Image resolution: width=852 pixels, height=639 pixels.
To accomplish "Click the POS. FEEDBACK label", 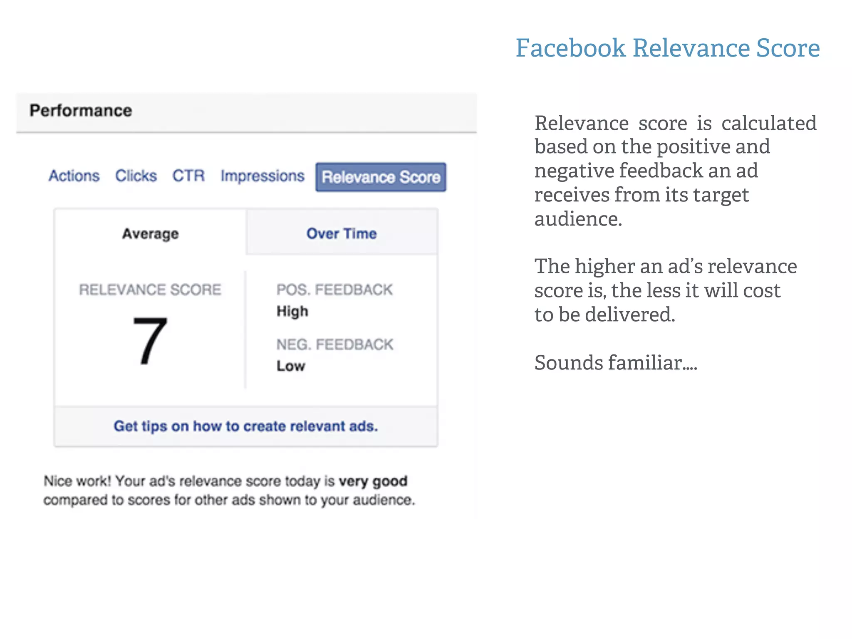I will (x=334, y=290).
